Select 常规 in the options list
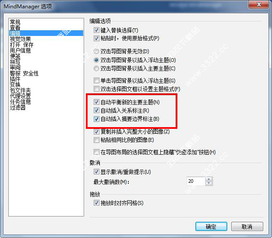Image resolution: width=272 pixels, height=238 pixels. click(15, 22)
